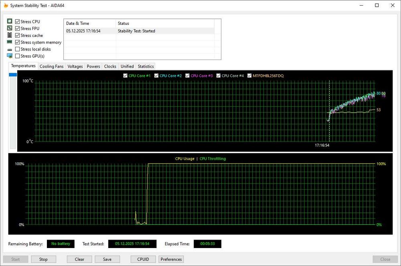
Task: Click the 17:16:54 time marker on graph
Action: coord(322,145)
